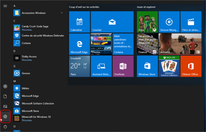Open the Settings gear icon
This screenshot has width=206, height=132.
[5, 116]
